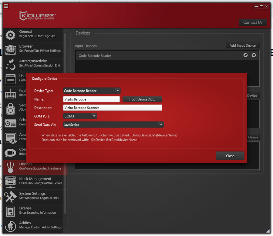Viewport: 273px width, 236px height.
Task: Click the General settings gear icon
Action: tap(11, 35)
